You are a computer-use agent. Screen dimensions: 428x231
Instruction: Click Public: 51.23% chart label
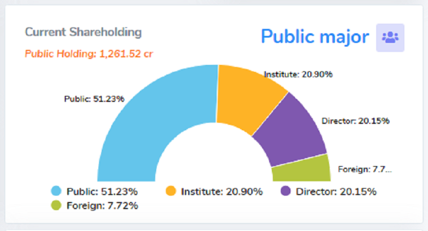pyautogui.click(x=94, y=99)
